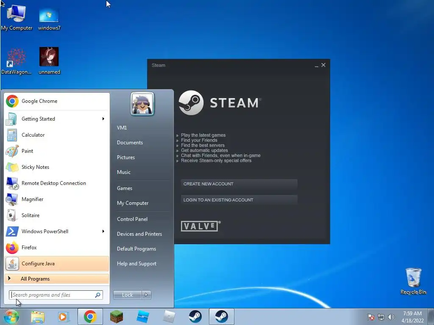The image size is (434, 325).
Task: Click LOGIN TO AN EXISTING ACCOUNT in Steam
Action: click(x=239, y=200)
